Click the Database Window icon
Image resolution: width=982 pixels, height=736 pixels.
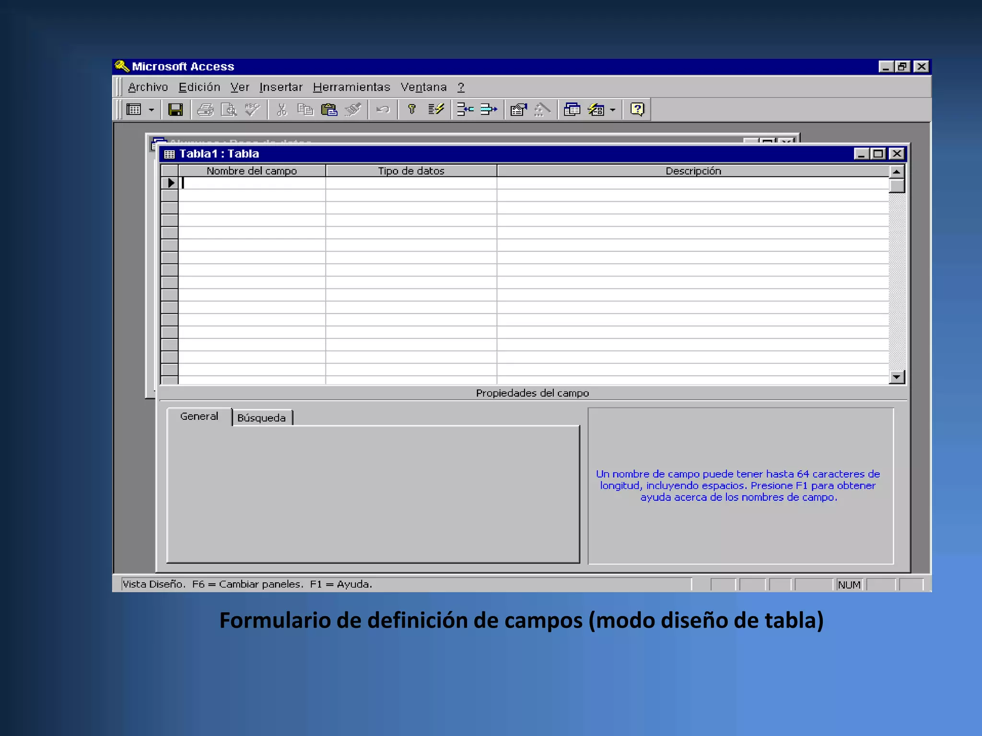pos(572,110)
